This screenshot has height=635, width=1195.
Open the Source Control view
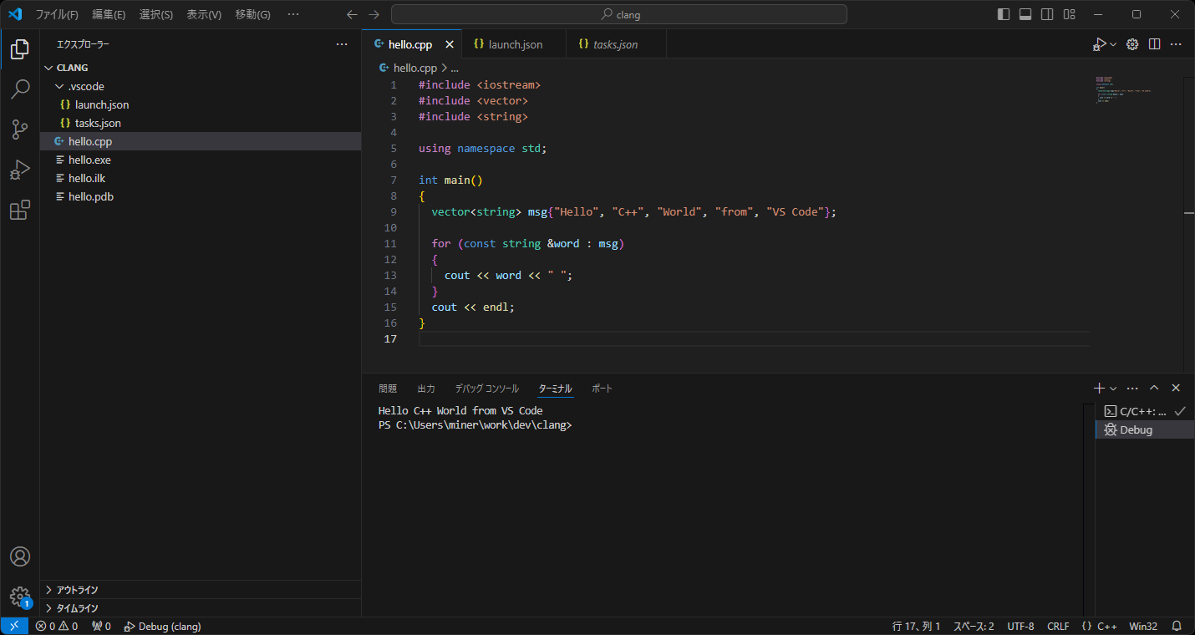[x=20, y=130]
